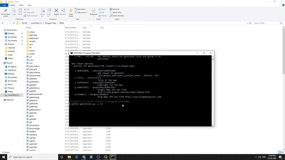
Task: Click Program Files in address bar
Action: [51, 23]
